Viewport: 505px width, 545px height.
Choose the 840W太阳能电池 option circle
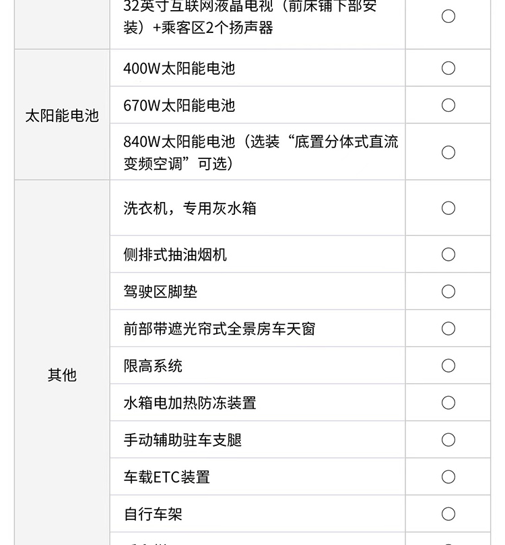[448, 152]
